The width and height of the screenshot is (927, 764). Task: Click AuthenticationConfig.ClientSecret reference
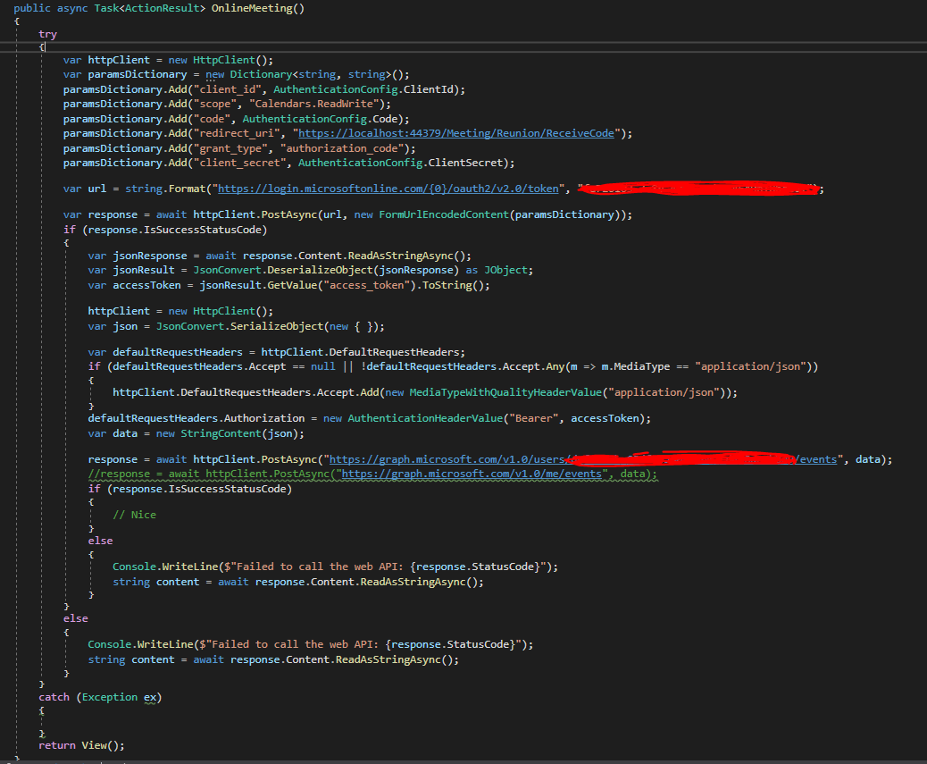[403, 163]
